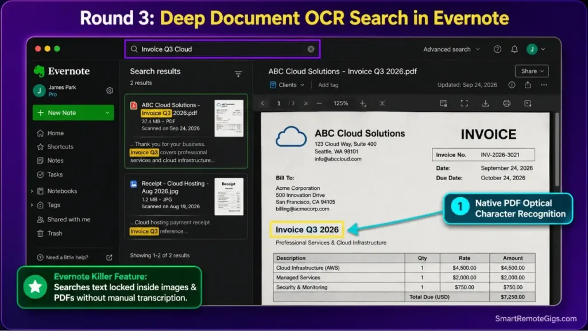Screen dimensions: 588x331
Task: Expand the Tags tree arrow
Action: tap(32, 205)
